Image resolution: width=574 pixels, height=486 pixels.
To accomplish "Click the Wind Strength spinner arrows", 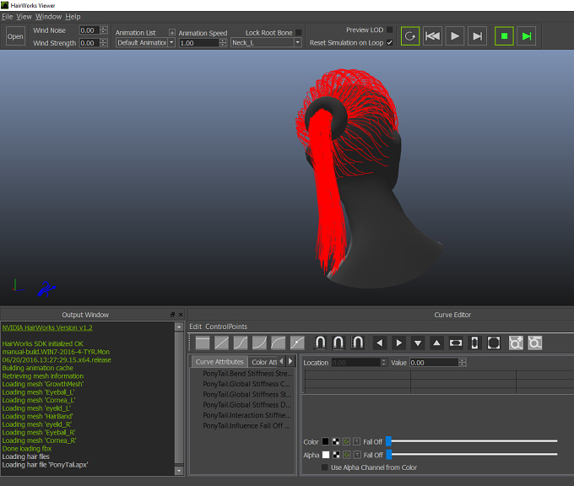I will click(104, 43).
